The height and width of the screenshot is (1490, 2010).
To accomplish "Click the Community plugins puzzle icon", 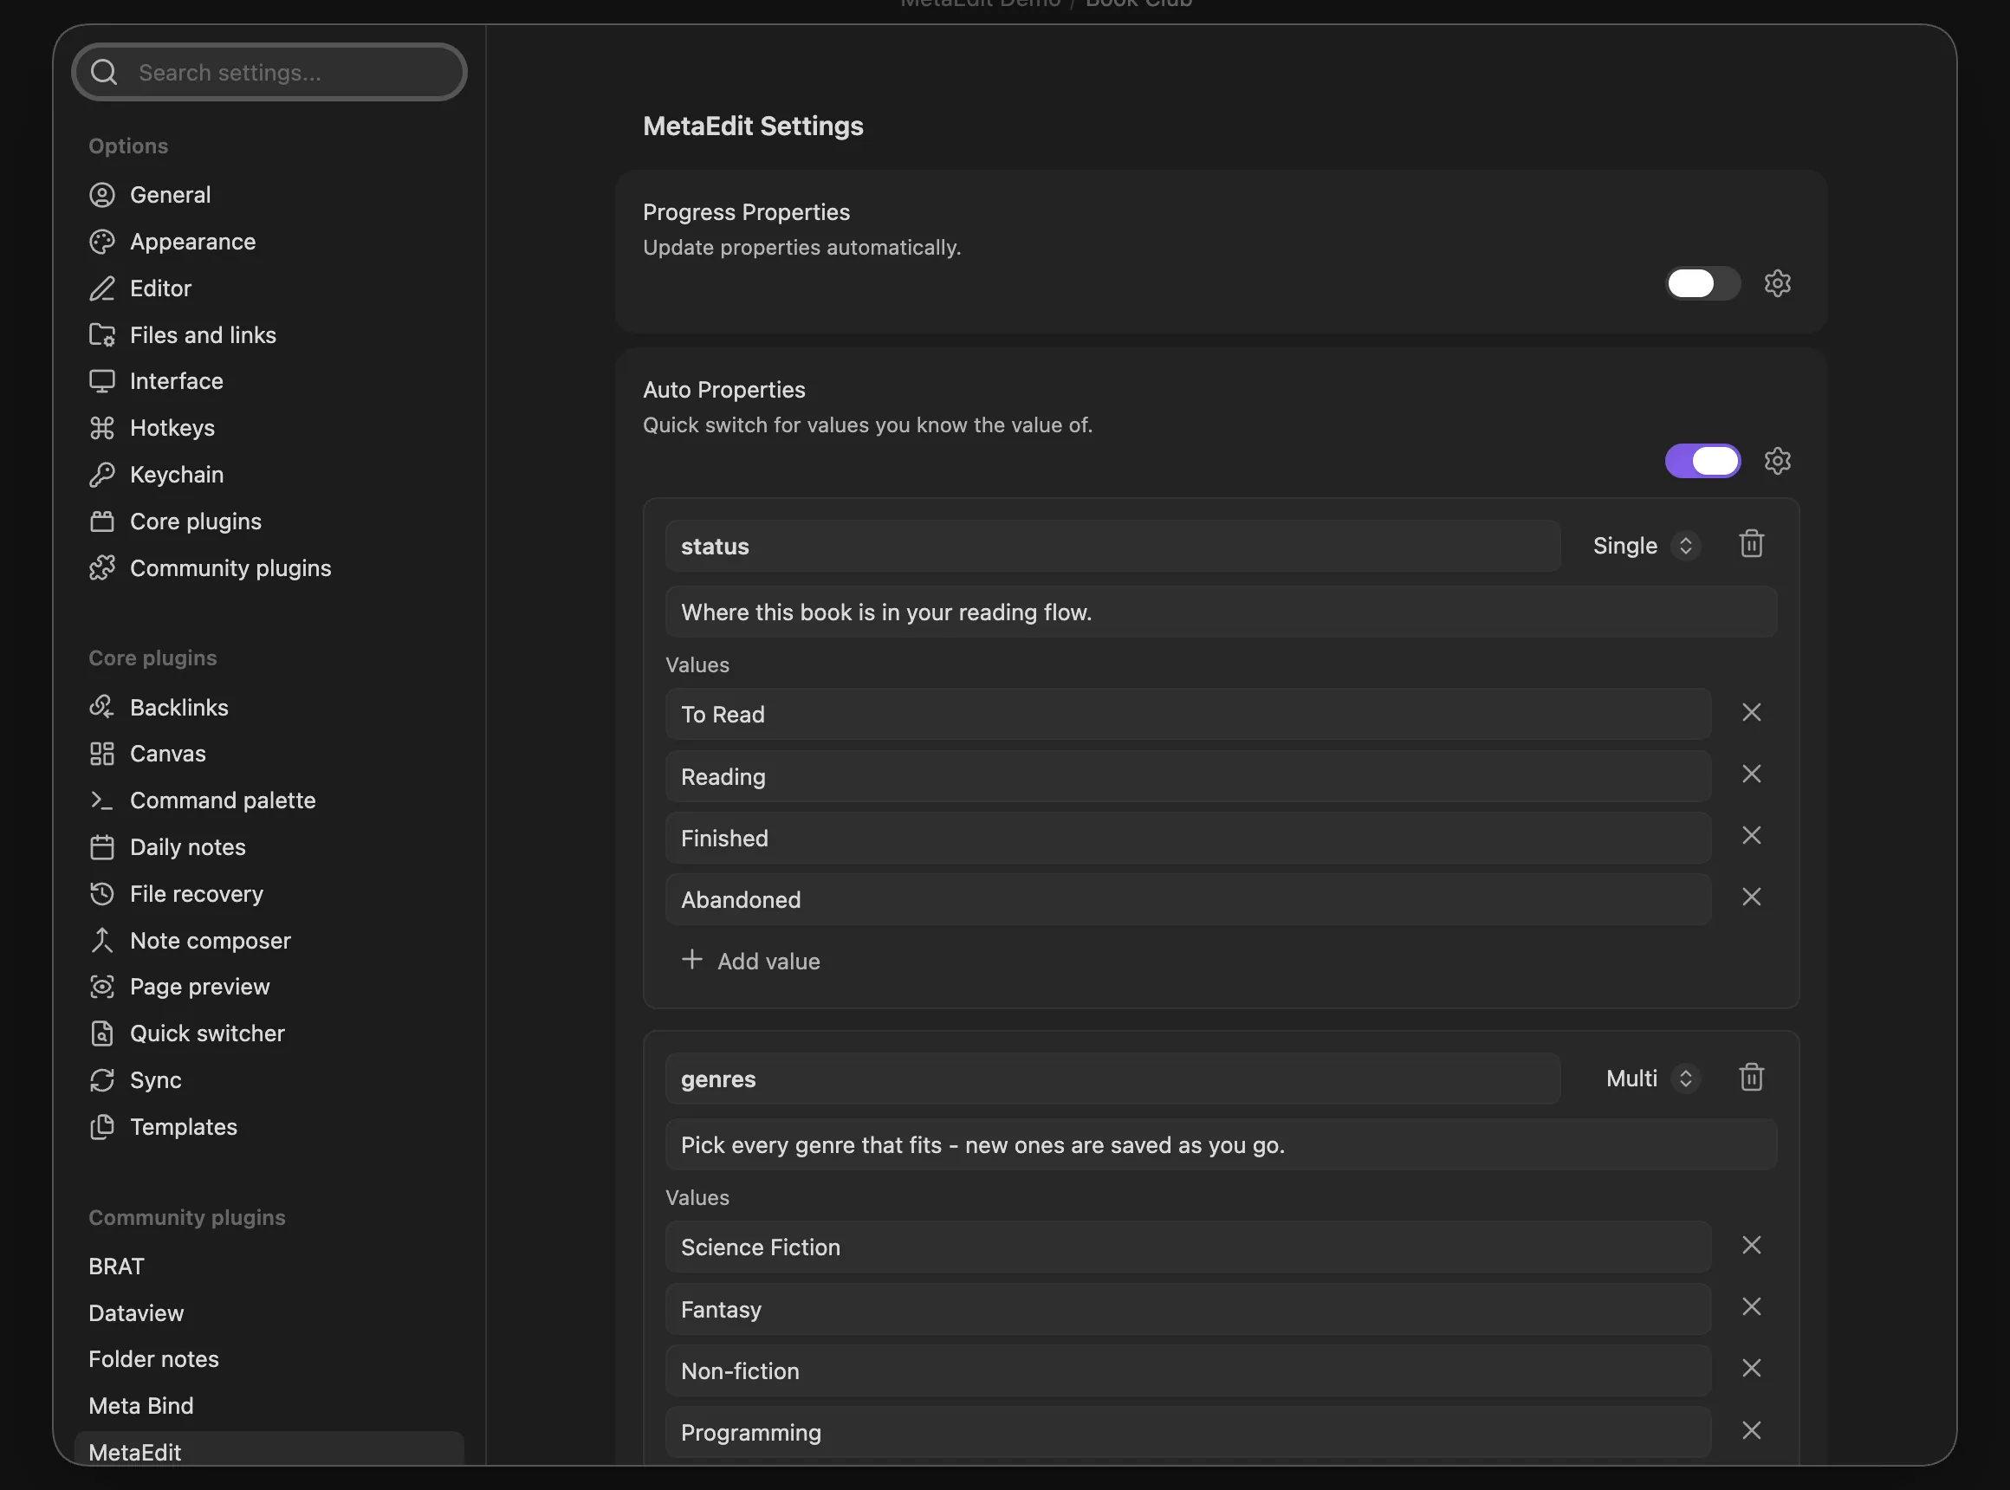I will pos(102,568).
